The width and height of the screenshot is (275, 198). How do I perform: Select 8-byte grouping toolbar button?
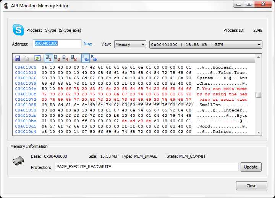[74, 58]
